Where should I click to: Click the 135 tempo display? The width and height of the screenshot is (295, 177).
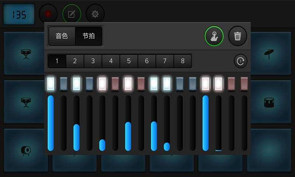(19, 14)
